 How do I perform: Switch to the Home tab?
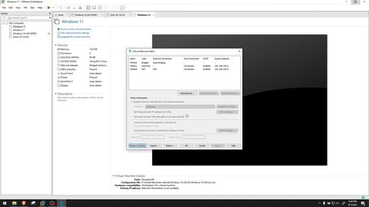pos(61,15)
